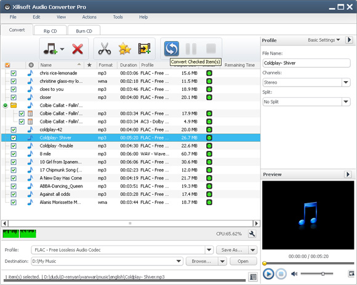The height and width of the screenshot is (285, 357).
Task: Uncheck the closer track checkbox
Action: pyautogui.click(x=14, y=97)
